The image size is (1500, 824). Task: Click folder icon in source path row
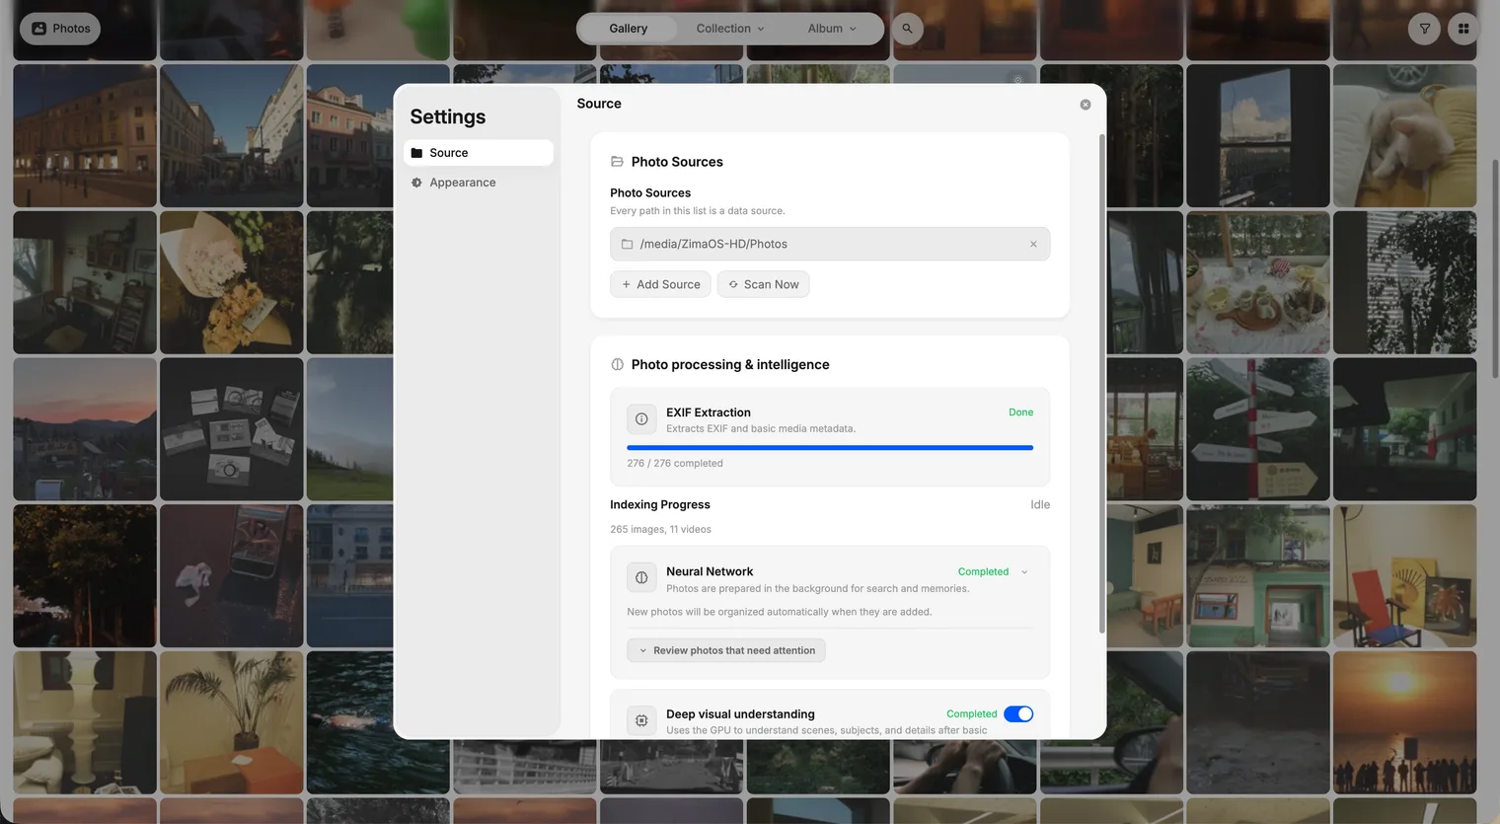627,244
